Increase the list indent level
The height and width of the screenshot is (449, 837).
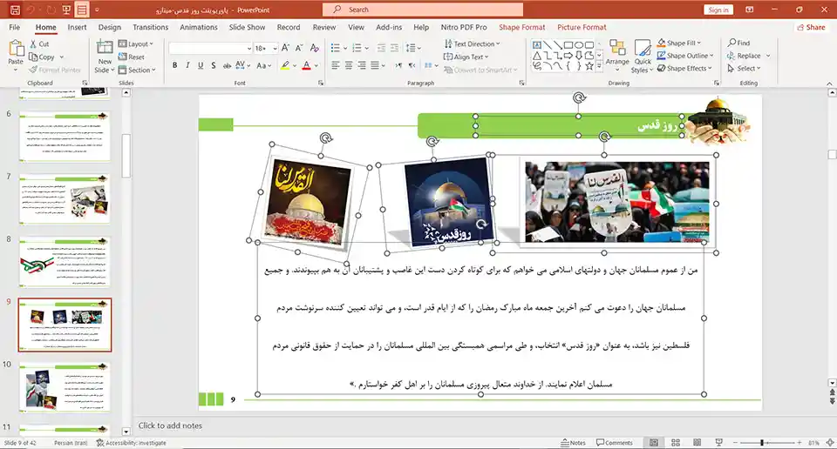tap(394, 48)
